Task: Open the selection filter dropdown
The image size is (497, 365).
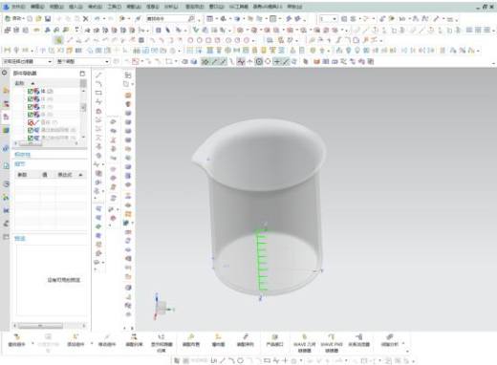Action: coord(28,61)
